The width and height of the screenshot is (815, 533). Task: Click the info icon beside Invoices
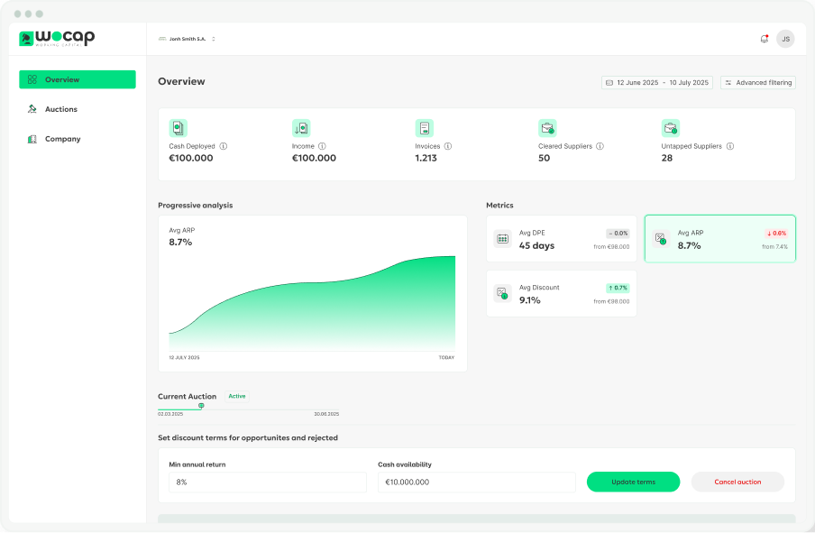tap(448, 146)
